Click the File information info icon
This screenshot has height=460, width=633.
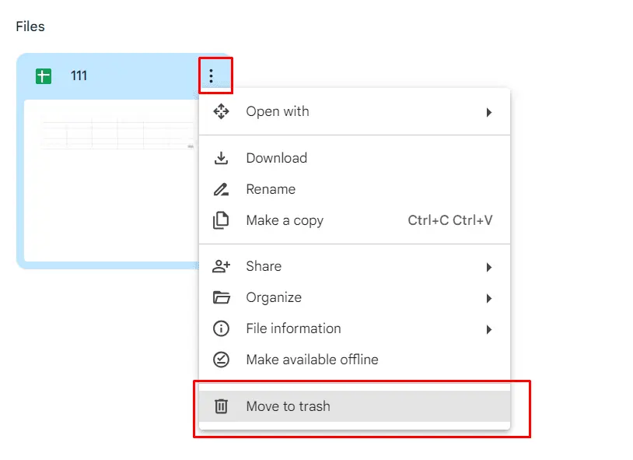pyautogui.click(x=221, y=328)
